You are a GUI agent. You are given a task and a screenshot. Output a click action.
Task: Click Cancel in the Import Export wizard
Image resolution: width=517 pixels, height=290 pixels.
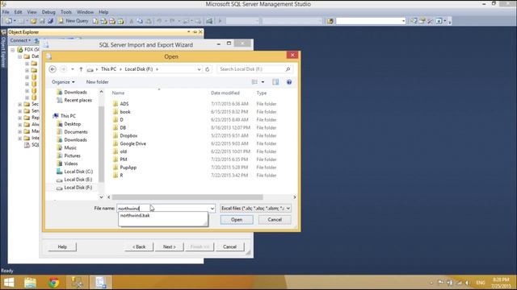pyautogui.click(x=229, y=246)
